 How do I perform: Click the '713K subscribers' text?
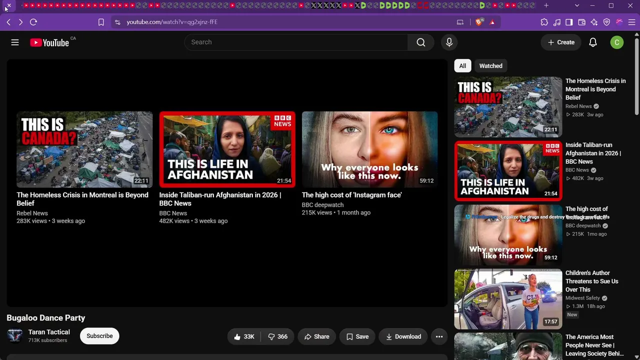click(47, 340)
